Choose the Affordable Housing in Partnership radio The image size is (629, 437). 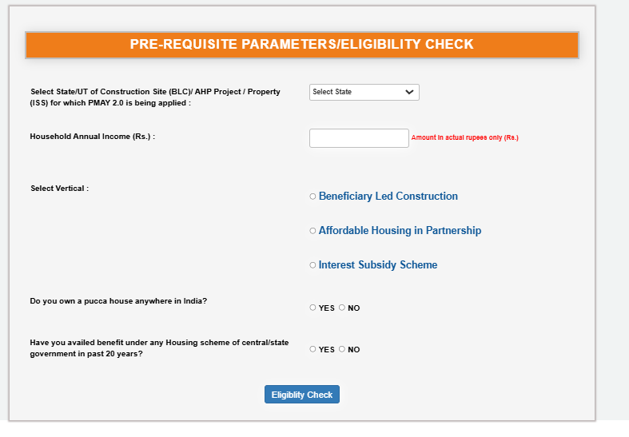pyautogui.click(x=313, y=231)
